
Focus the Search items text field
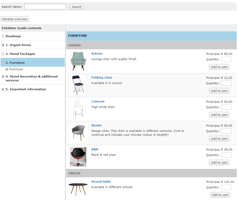click(x=45, y=7)
